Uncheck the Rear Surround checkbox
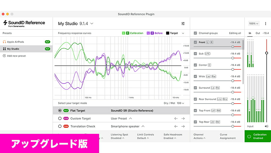The height and width of the screenshot is (153, 271). [x=195, y=99]
